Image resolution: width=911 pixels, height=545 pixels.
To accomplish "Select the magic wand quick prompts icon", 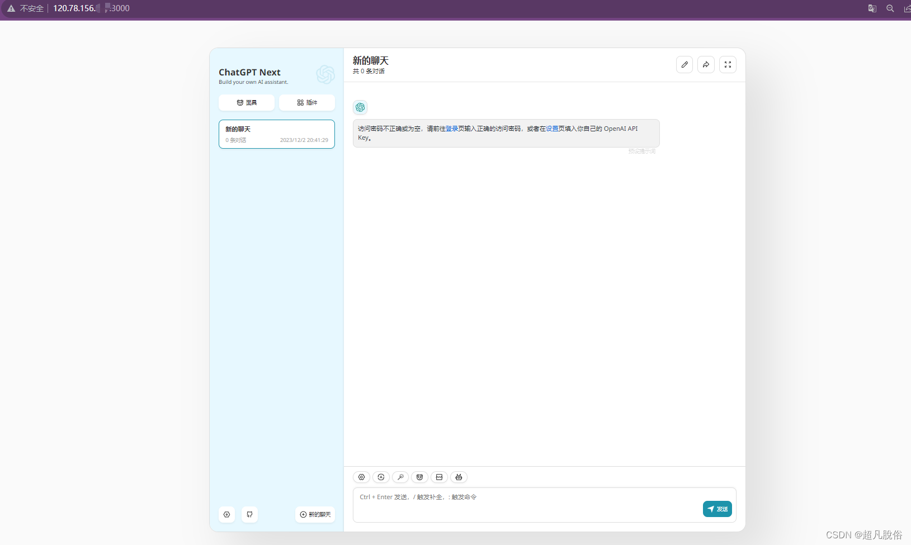I will tap(400, 477).
